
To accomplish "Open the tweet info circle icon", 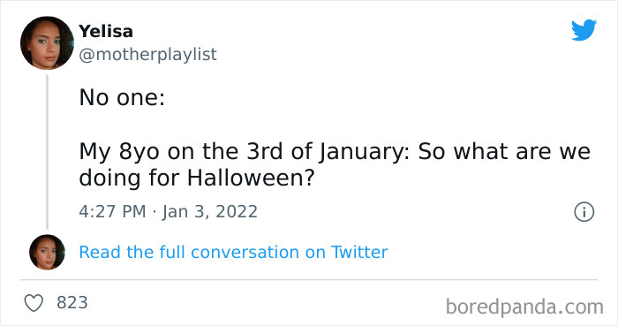I will [x=584, y=212].
